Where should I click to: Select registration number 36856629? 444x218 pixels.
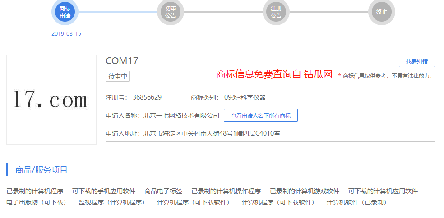[147, 98]
